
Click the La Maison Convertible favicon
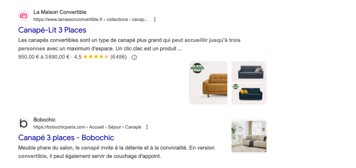[23, 16]
